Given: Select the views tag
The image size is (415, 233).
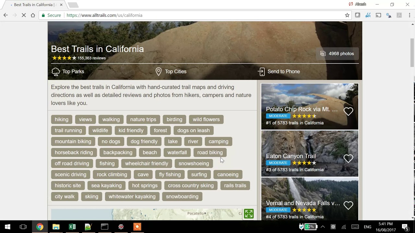Looking at the screenshot, I should pos(85,119).
